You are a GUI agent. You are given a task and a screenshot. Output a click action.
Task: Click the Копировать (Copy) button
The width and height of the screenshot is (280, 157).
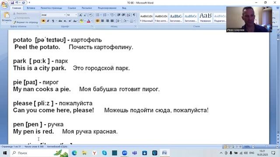(21, 18)
